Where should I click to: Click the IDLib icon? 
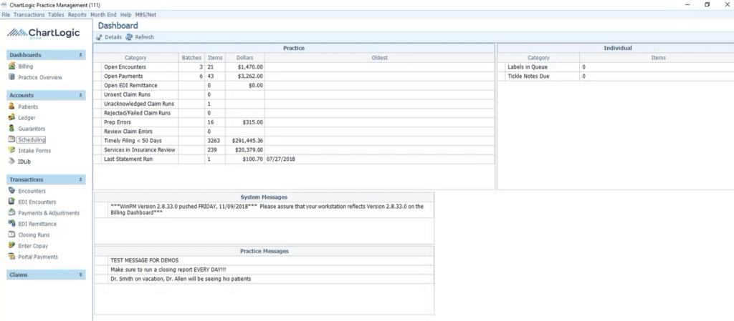pos(11,162)
